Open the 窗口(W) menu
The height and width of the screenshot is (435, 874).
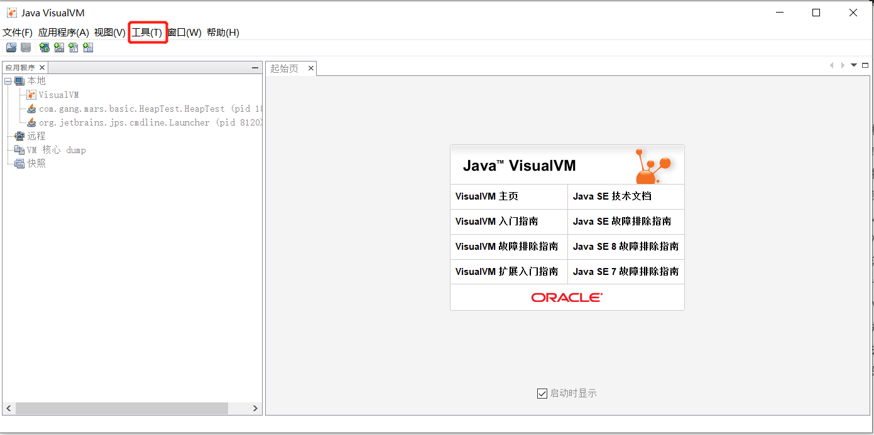(x=185, y=33)
